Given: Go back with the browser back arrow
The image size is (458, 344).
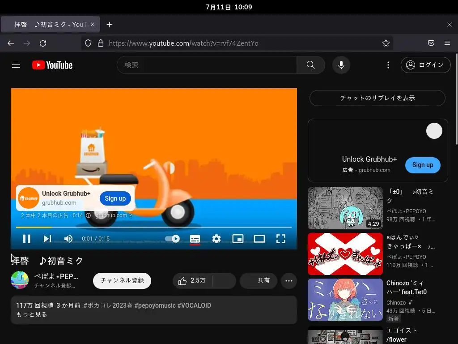Looking at the screenshot, I should coord(11,43).
